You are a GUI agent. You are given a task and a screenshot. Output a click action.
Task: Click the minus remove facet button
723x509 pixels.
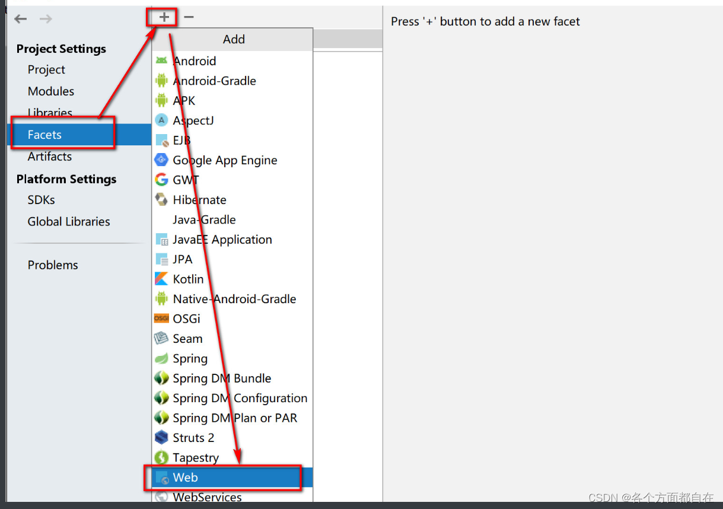(x=189, y=17)
